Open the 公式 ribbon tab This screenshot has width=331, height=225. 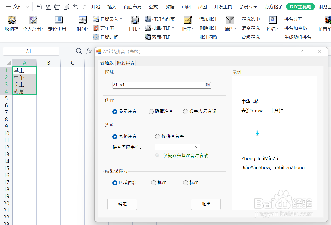point(153,7)
